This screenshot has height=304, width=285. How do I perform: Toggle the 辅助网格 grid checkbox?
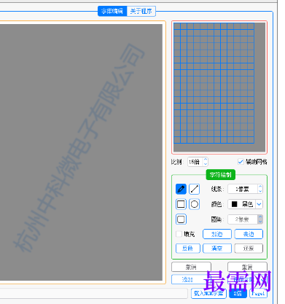point(241,162)
